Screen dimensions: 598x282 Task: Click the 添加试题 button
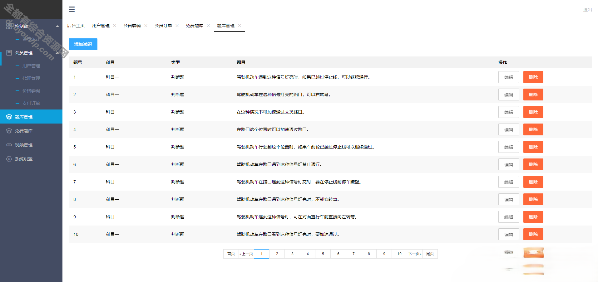83,44
